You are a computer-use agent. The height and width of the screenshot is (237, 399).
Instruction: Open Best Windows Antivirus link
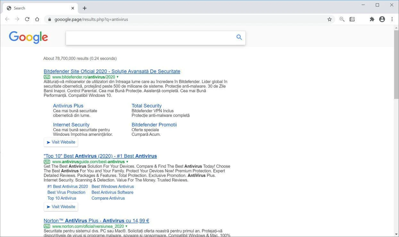coord(113,186)
